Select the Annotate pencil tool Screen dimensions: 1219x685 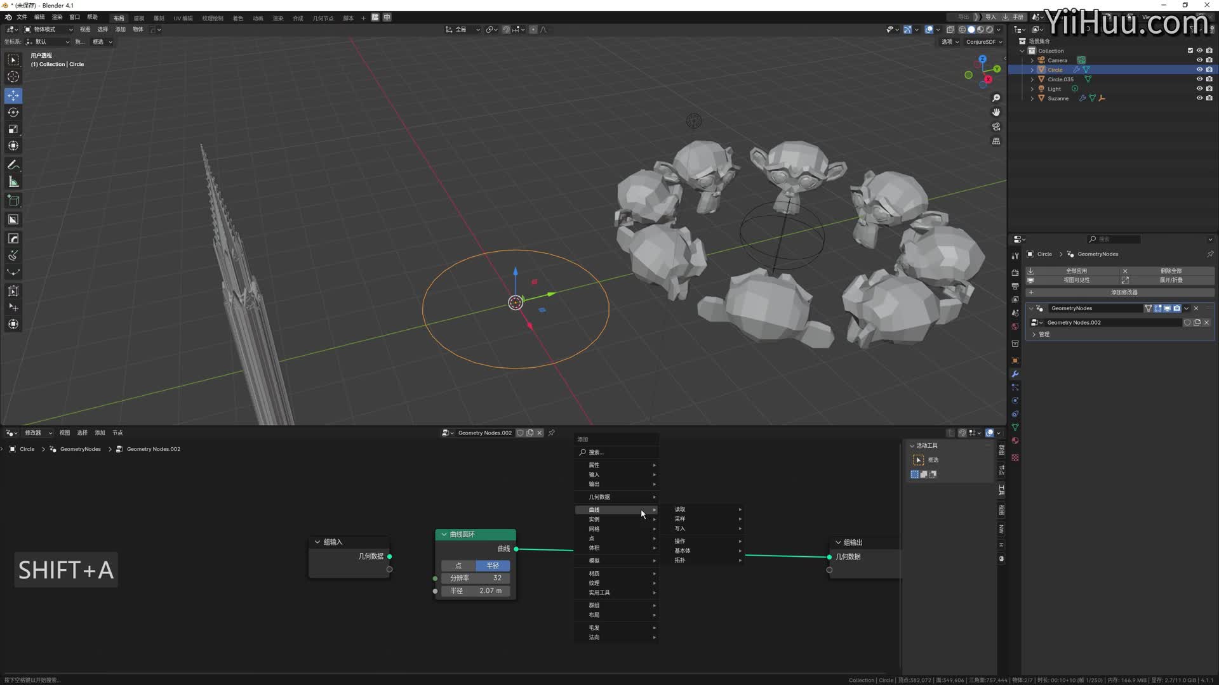tap(13, 165)
